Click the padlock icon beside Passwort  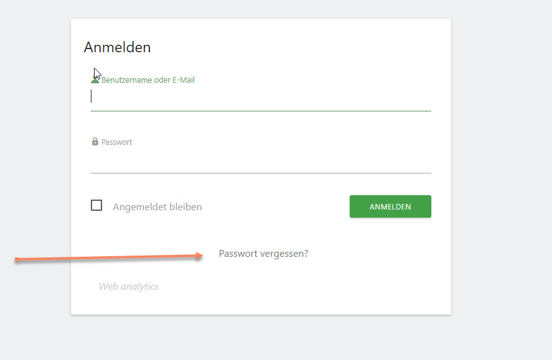[95, 142]
